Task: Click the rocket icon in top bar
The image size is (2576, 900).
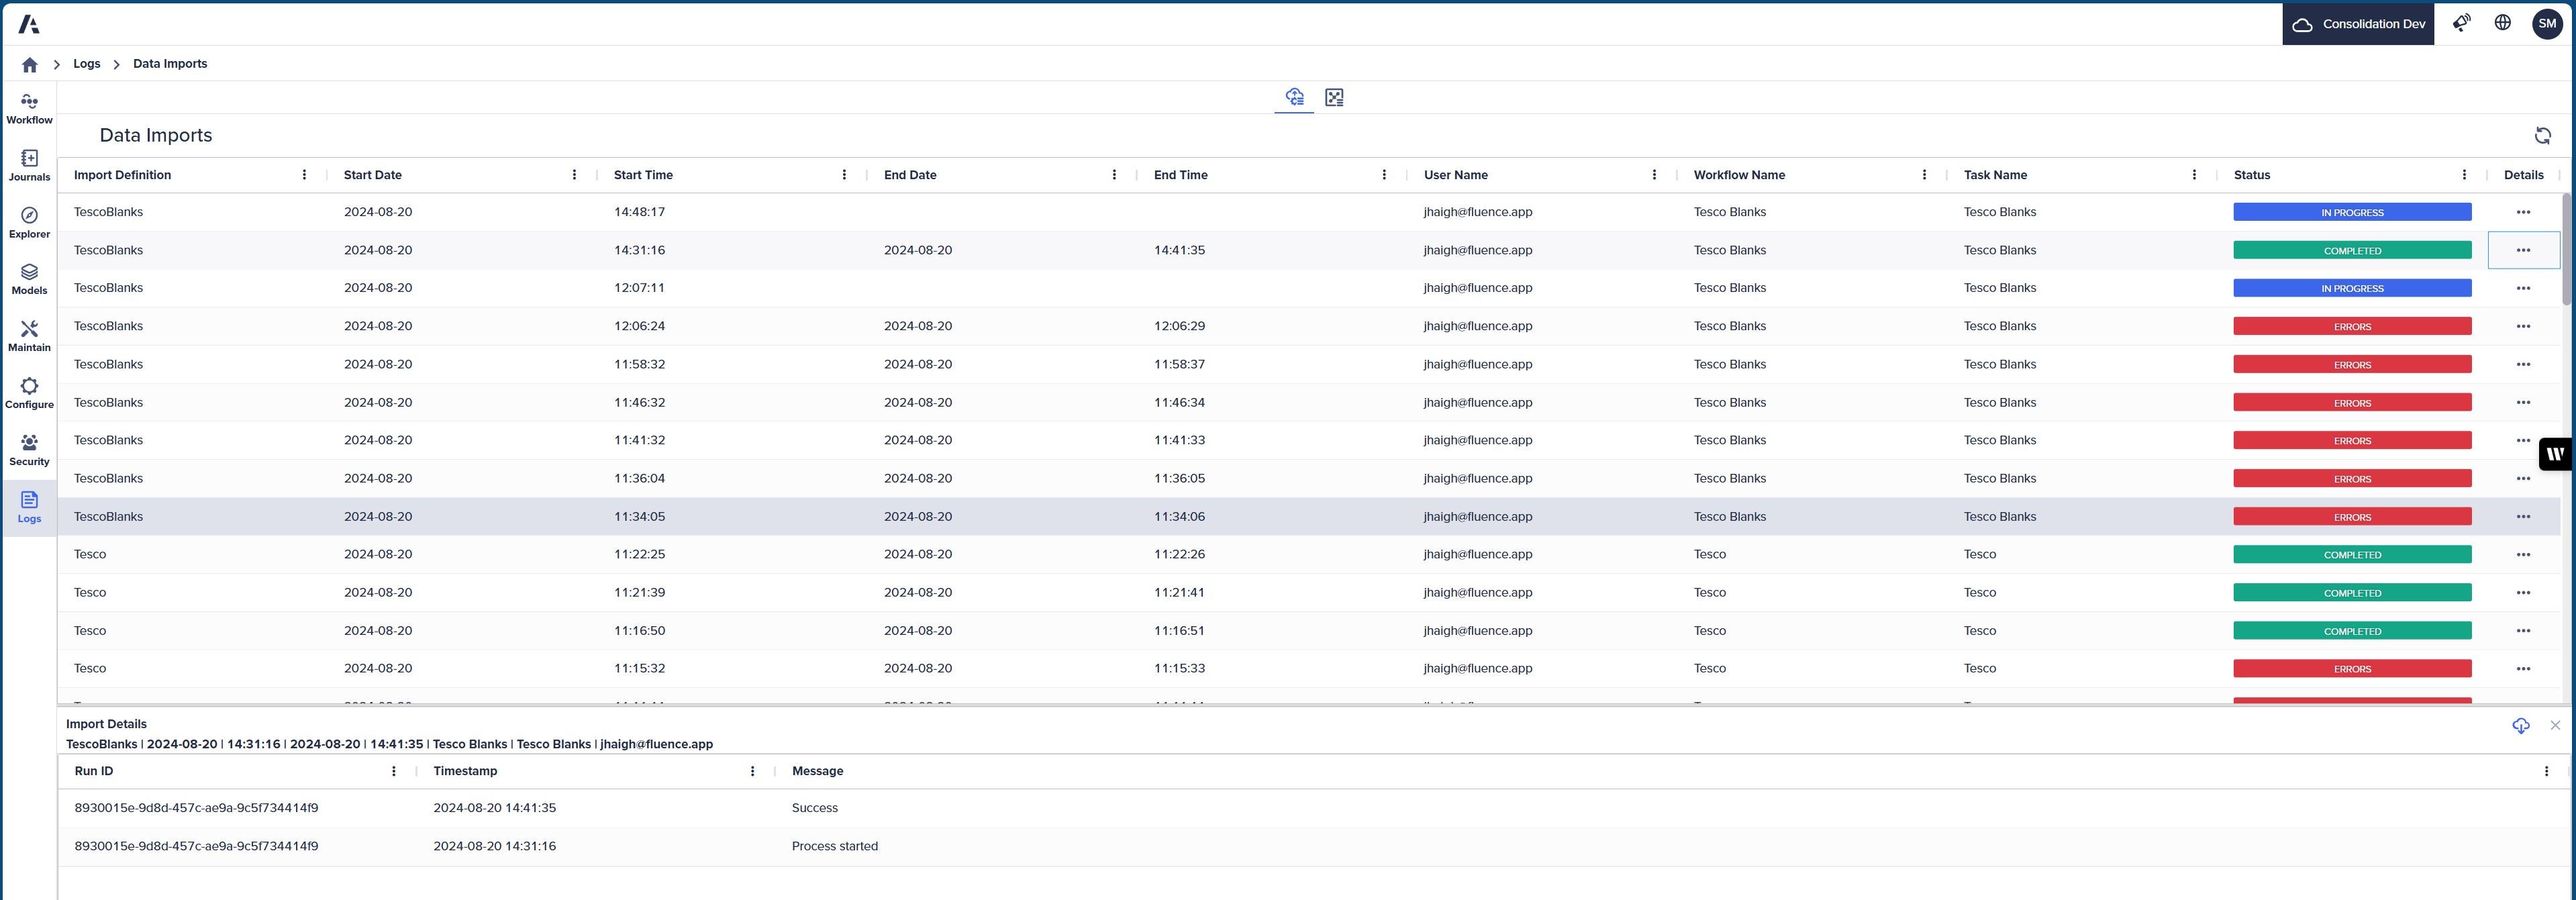Action: pos(2461,23)
